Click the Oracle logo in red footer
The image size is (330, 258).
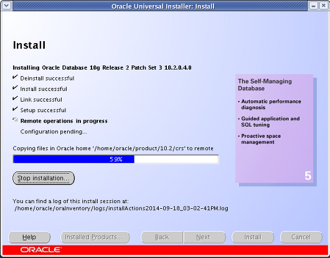pos(41,250)
